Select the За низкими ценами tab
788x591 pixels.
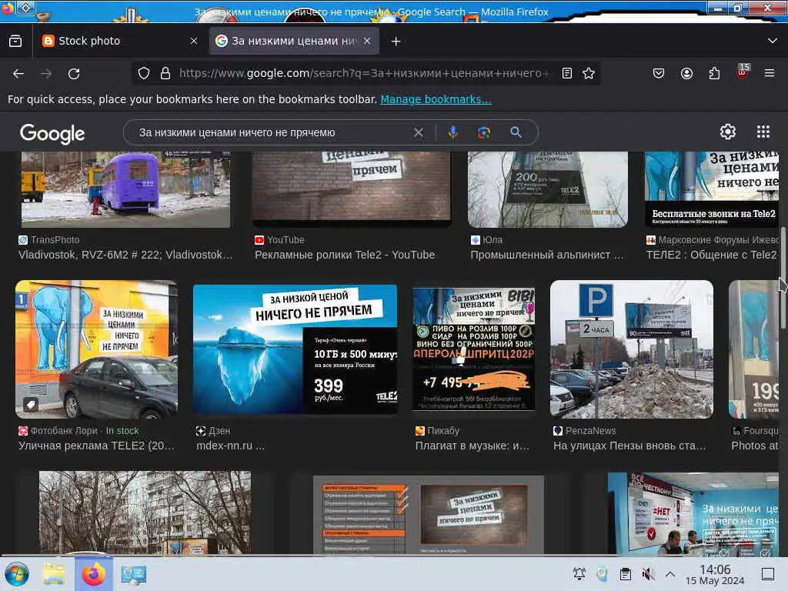pos(294,42)
